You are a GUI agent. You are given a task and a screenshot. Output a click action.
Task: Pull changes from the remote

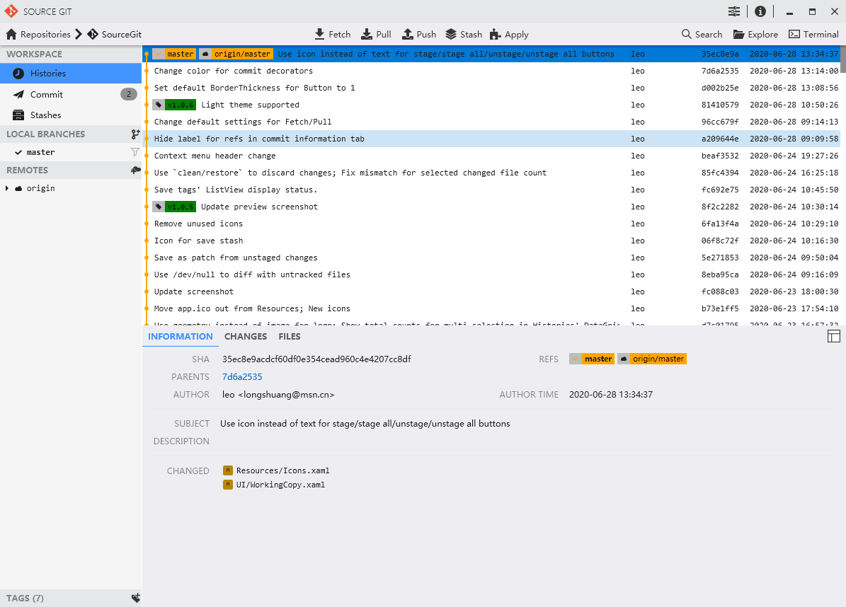tap(367, 34)
